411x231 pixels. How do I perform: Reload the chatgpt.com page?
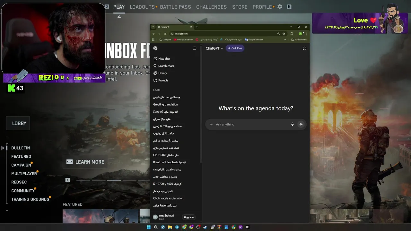pyautogui.click(x=165, y=34)
